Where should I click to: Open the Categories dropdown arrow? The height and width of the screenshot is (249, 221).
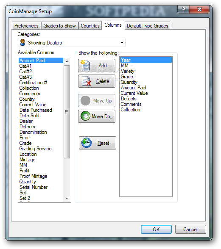122,42
